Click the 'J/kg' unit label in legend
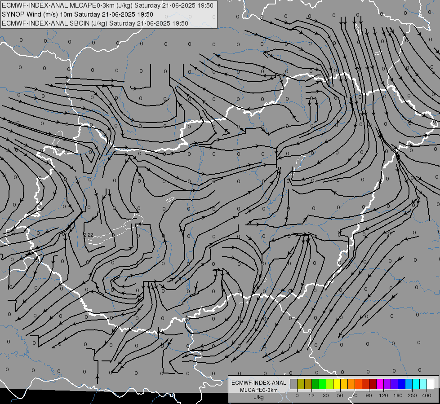 tap(259, 397)
